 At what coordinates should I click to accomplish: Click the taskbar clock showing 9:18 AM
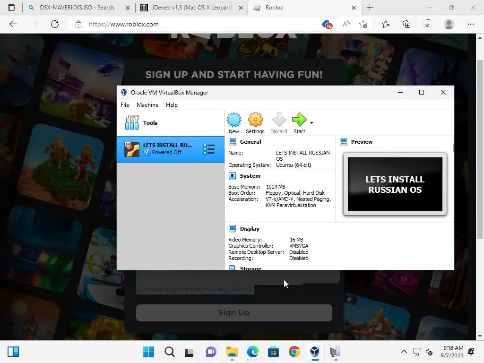tap(452, 352)
